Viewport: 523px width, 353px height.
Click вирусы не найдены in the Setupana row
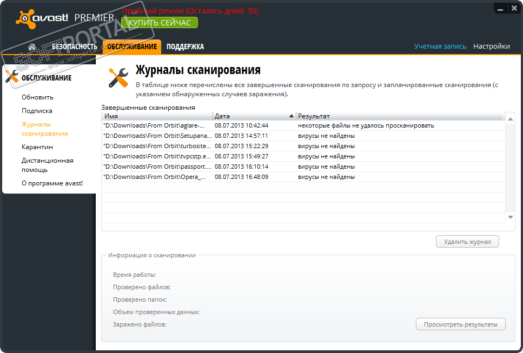coord(326,136)
